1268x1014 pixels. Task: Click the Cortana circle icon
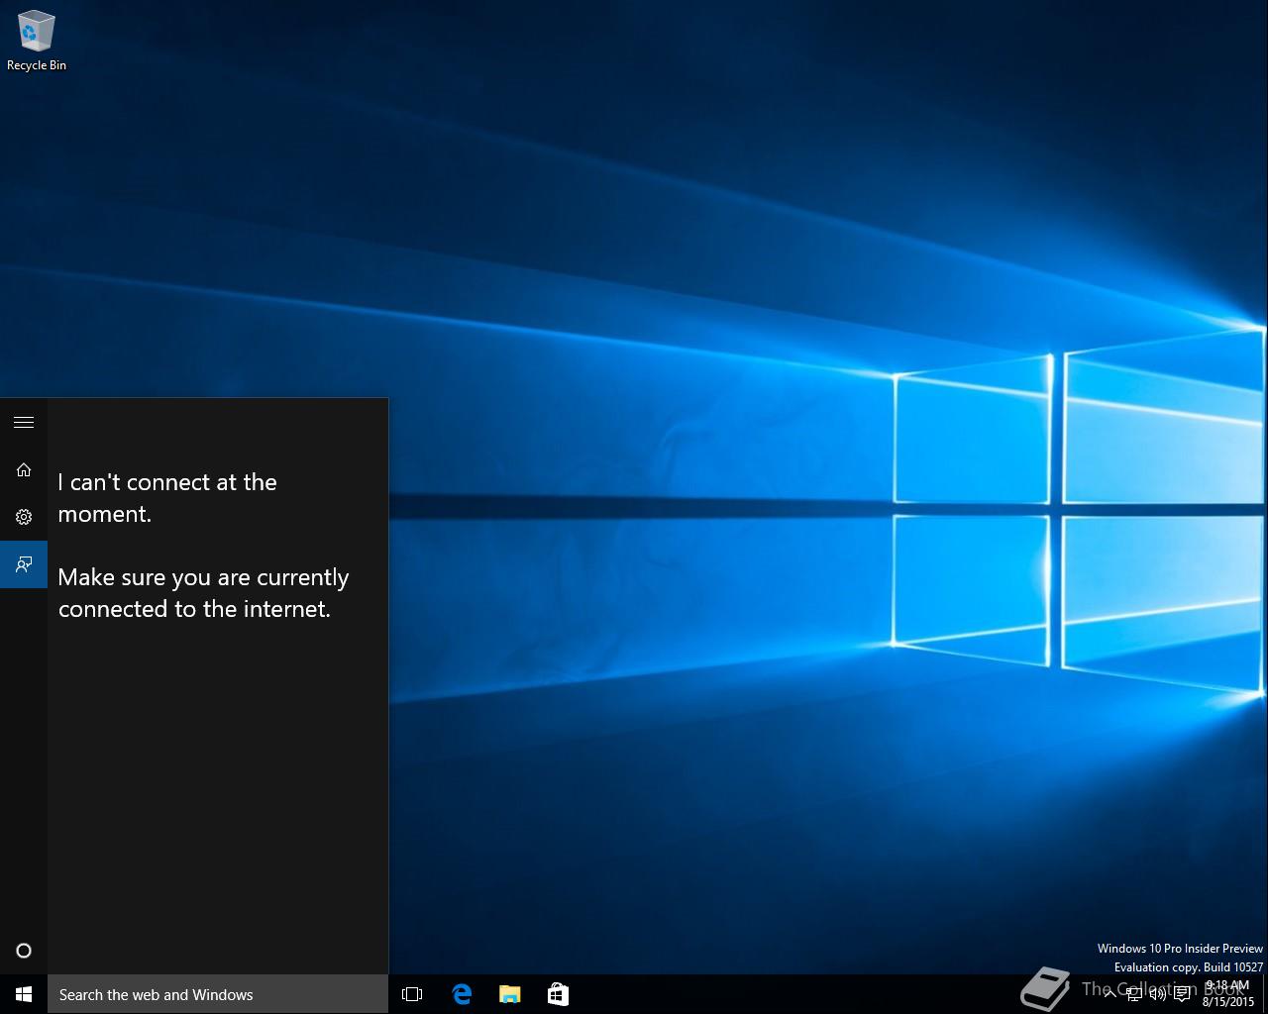[x=24, y=951]
